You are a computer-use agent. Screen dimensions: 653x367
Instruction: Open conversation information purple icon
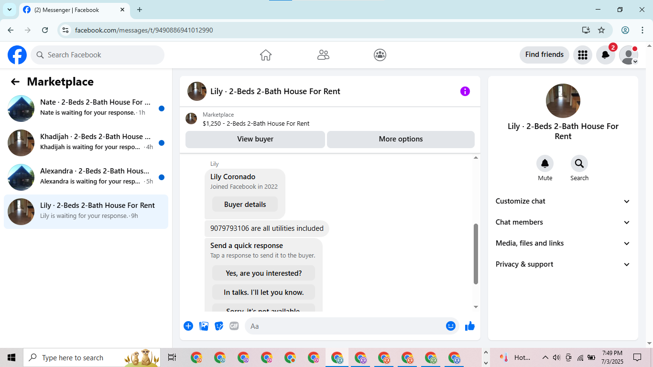coord(465,91)
